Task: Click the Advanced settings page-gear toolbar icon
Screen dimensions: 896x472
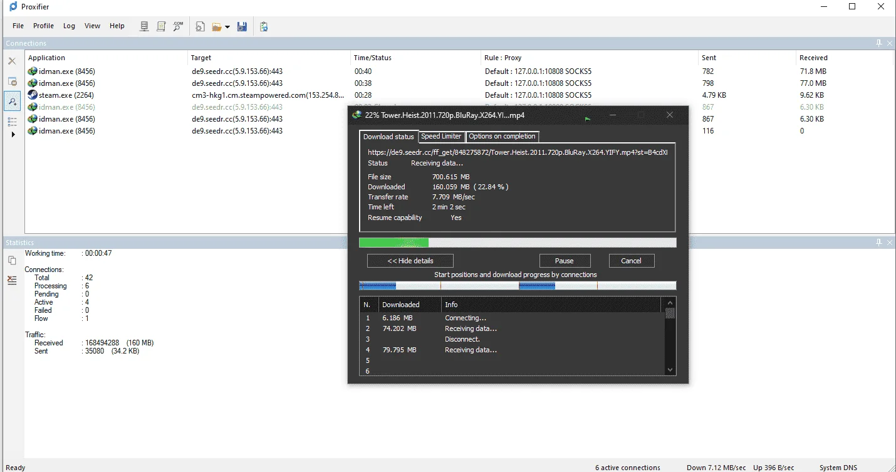Action: point(201,26)
